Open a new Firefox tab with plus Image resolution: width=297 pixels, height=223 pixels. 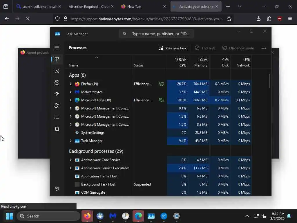[228, 7]
